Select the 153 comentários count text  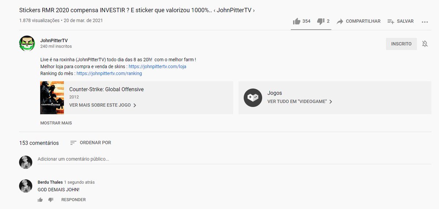pyautogui.click(x=39, y=143)
